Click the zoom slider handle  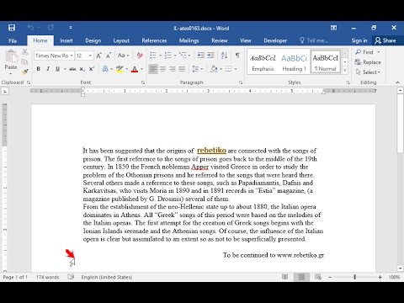coord(354,277)
